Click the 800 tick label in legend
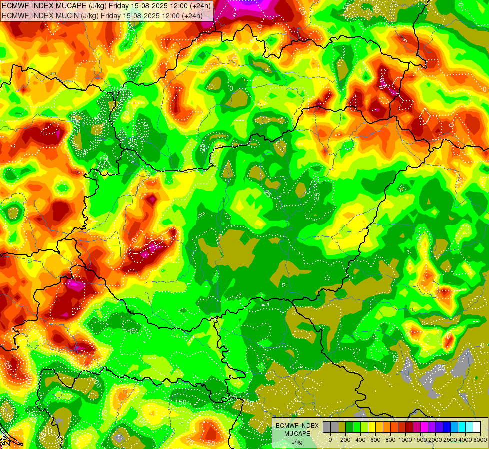This screenshot has width=489, height=449. point(390,440)
